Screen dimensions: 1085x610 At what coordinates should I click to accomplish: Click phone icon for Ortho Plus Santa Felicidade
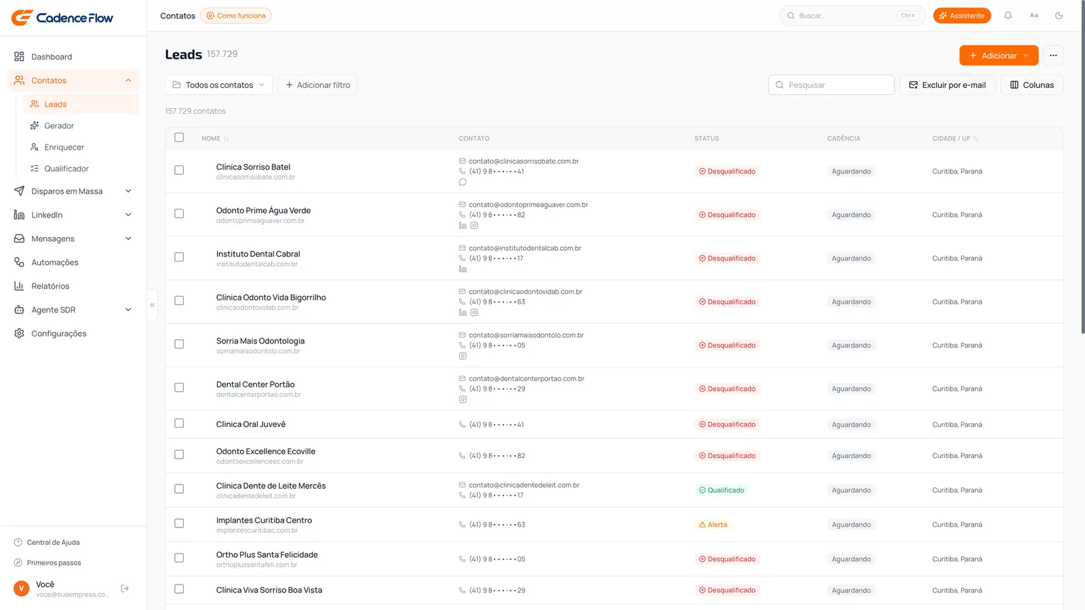[462, 559]
